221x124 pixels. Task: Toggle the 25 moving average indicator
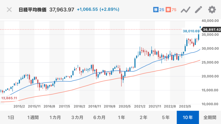pos(158,10)
